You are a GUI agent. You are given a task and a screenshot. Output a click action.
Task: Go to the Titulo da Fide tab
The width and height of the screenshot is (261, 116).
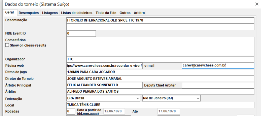click(106, 13)
